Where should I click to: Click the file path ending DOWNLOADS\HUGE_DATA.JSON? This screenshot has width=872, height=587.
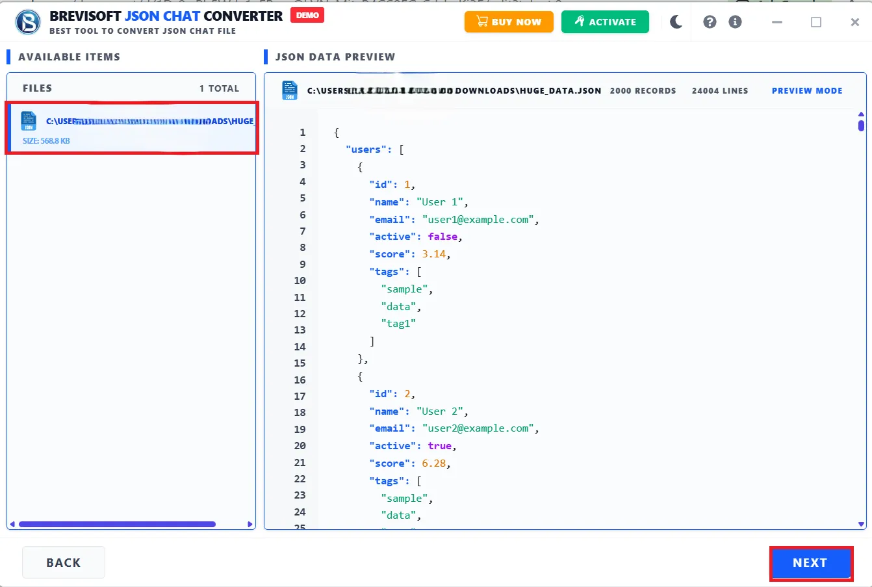coord(454,91)
